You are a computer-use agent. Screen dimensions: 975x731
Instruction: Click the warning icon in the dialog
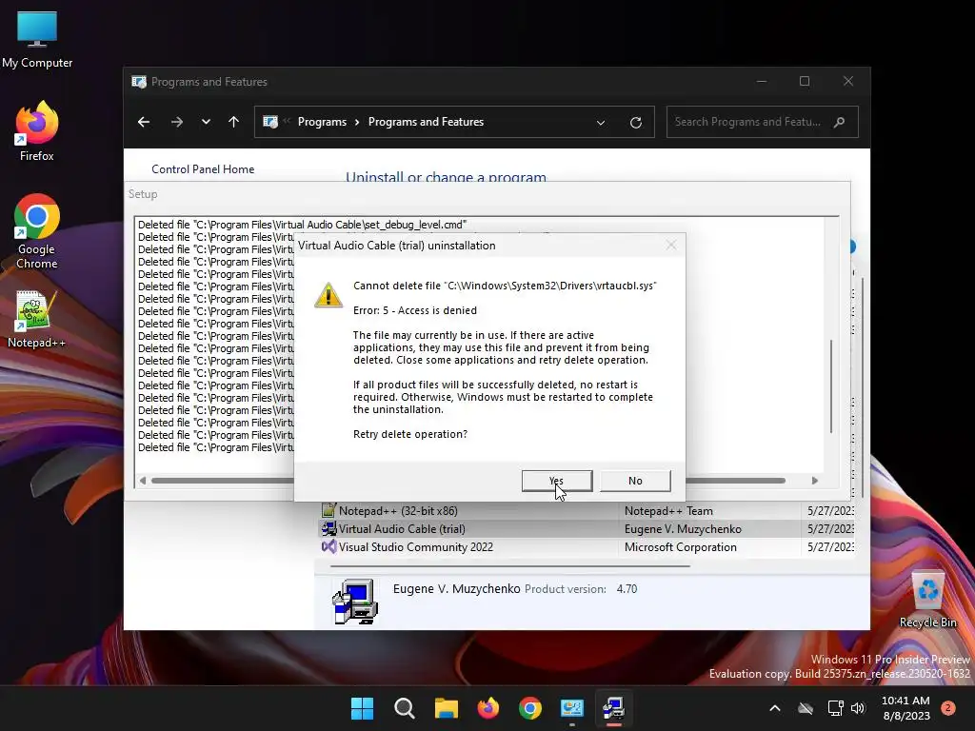[x=328, y=295]
